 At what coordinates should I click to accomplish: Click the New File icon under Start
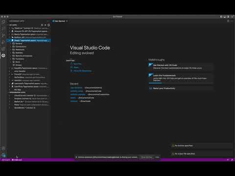coord(71,64)
